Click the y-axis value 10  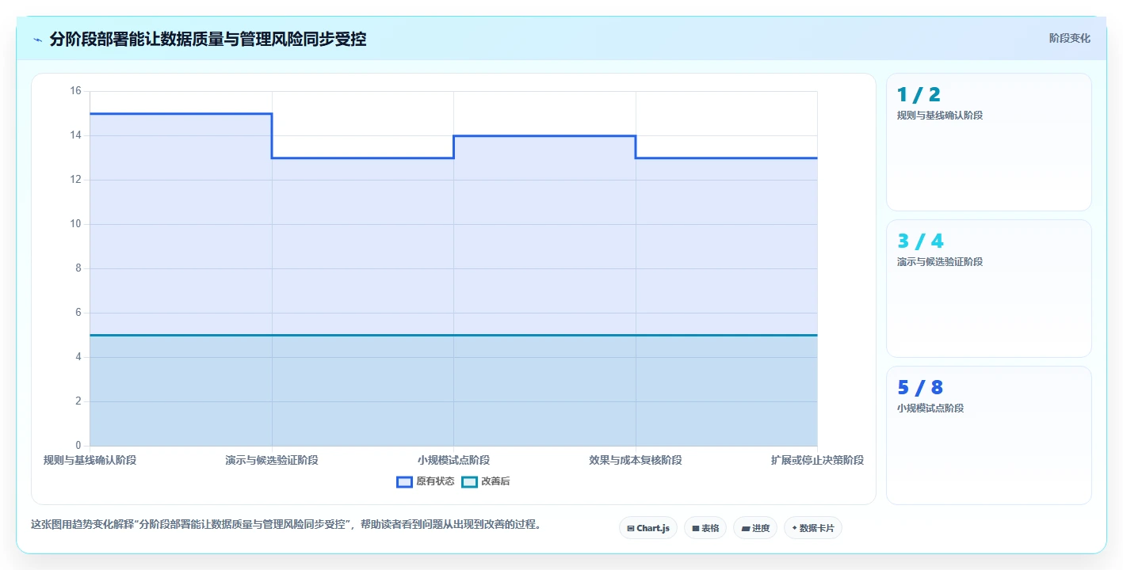click(76, 224)
